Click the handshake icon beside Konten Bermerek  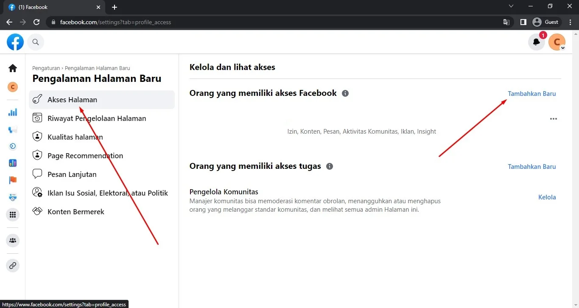pyautogui.click(x=38, y=211)
